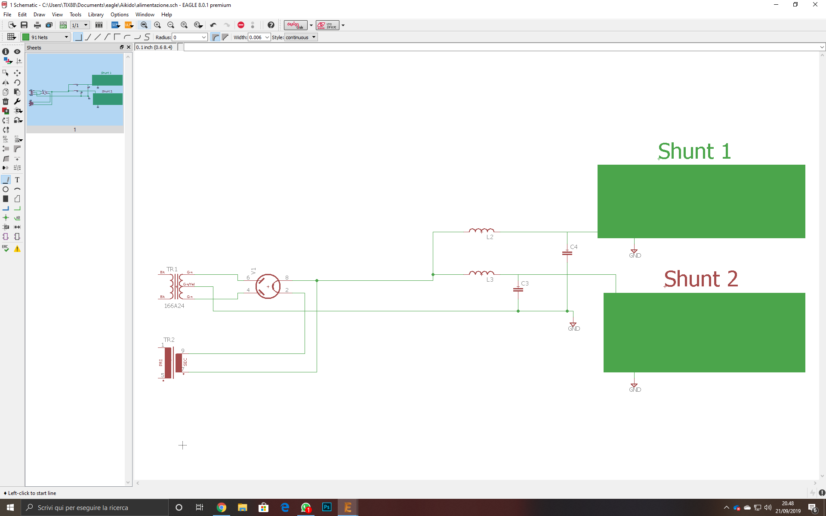This screenshot has height=516, width=826.
Task: Toggle the straight miter style button
Action: click(x=225, y=37)
